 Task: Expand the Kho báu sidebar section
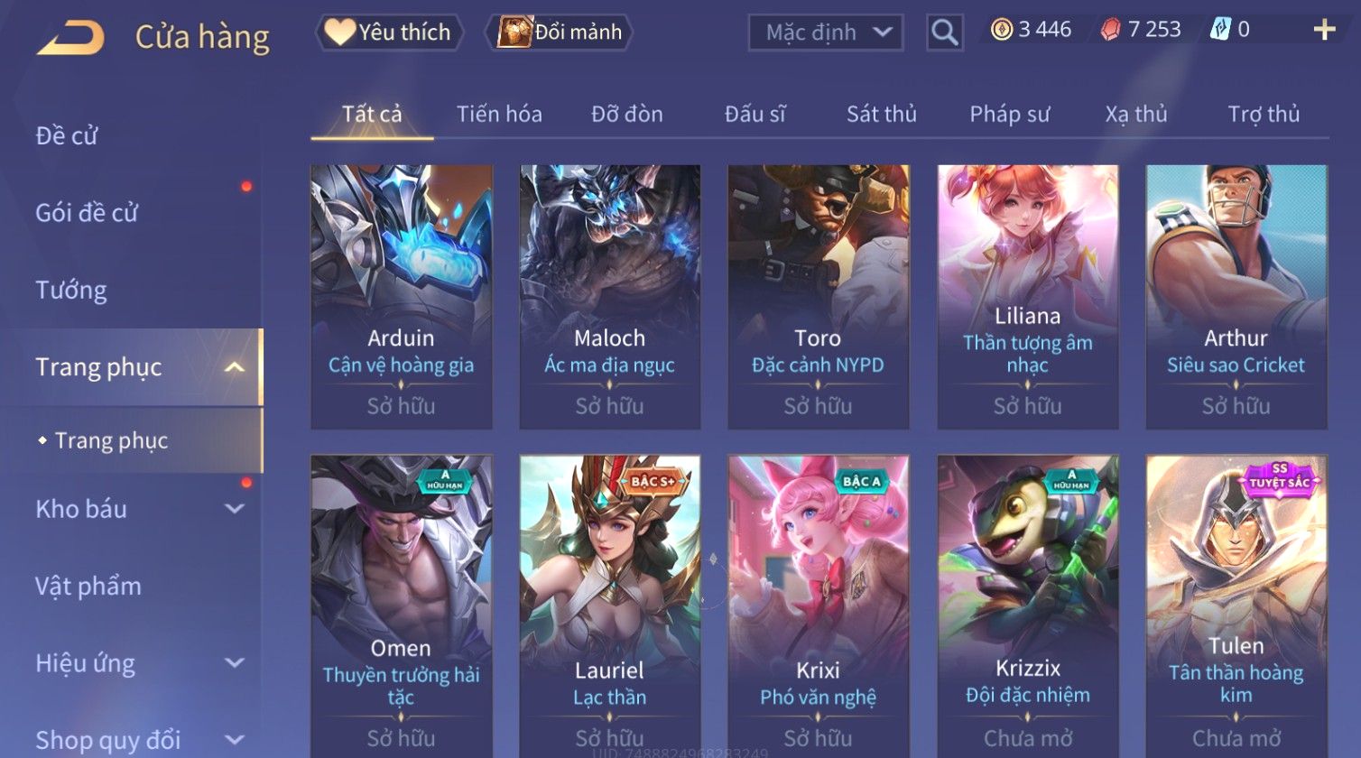point(235,509)
